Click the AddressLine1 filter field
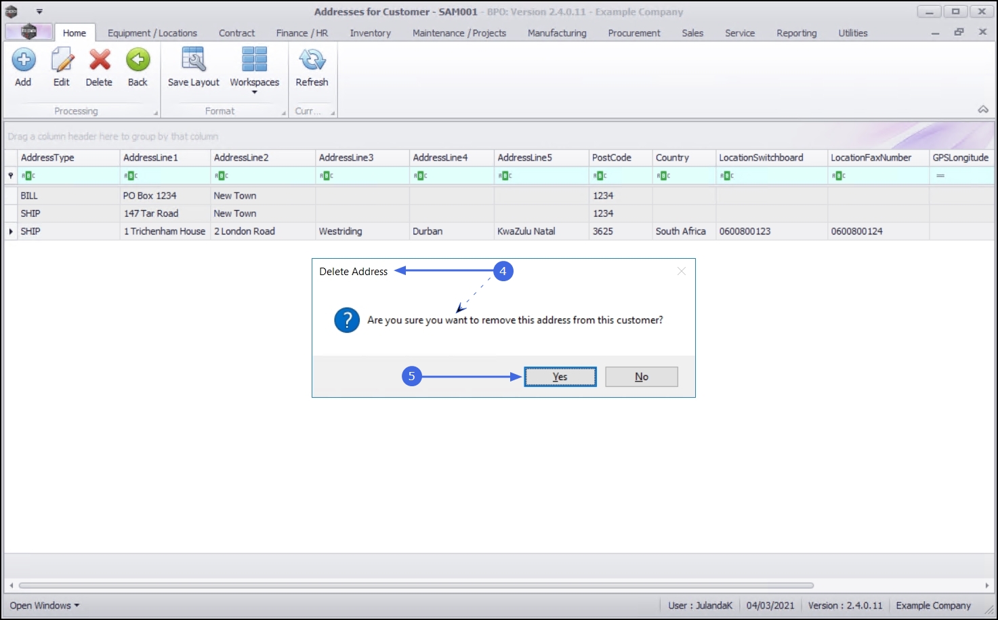 (165, 175)
